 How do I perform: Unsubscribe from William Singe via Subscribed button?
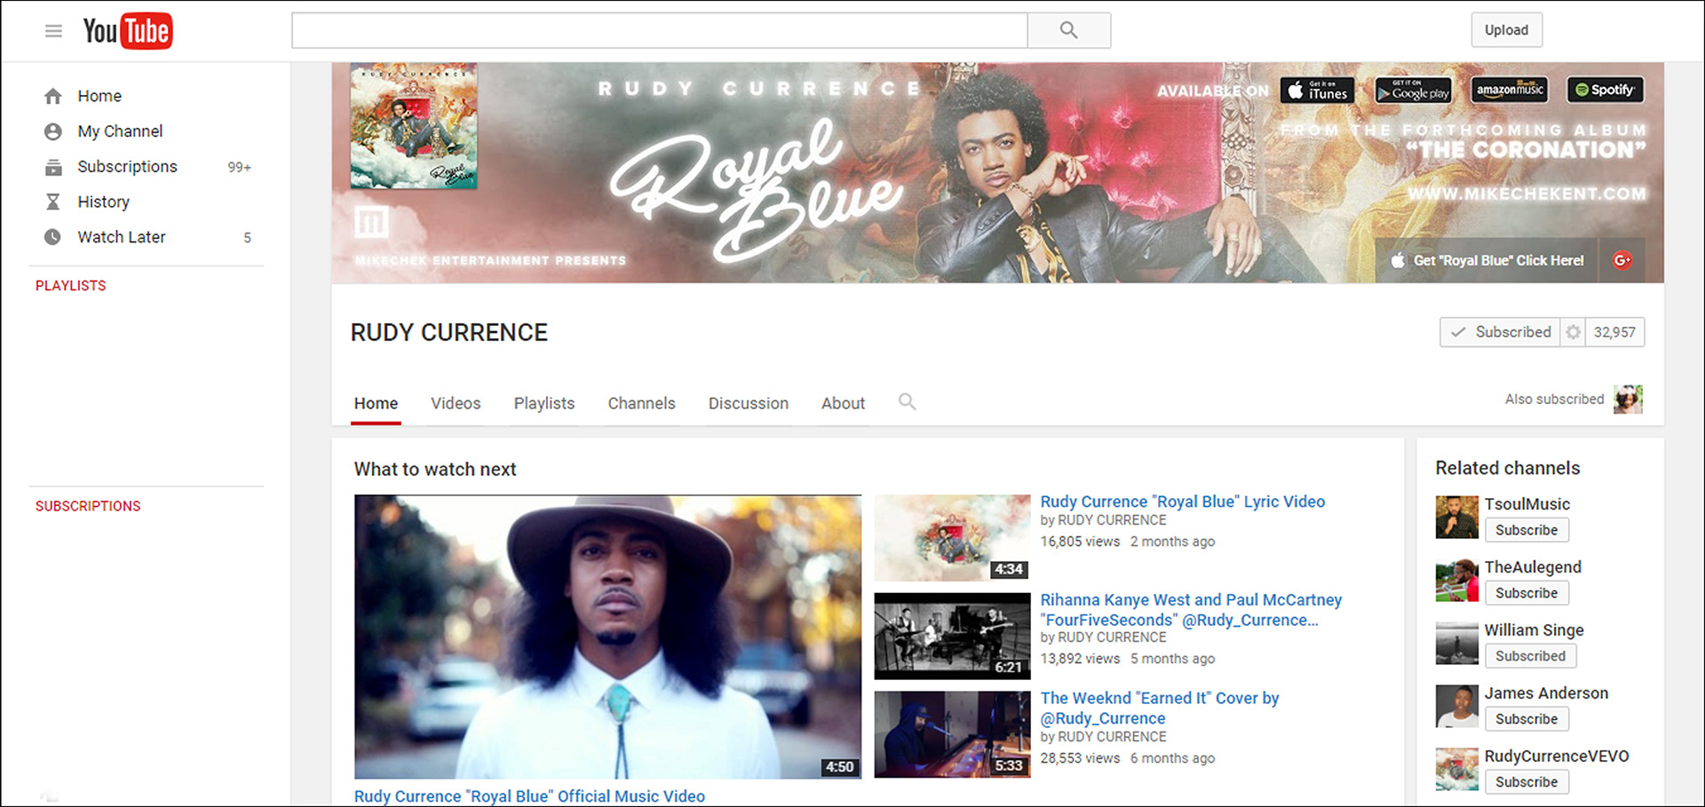coord(1530,656)
